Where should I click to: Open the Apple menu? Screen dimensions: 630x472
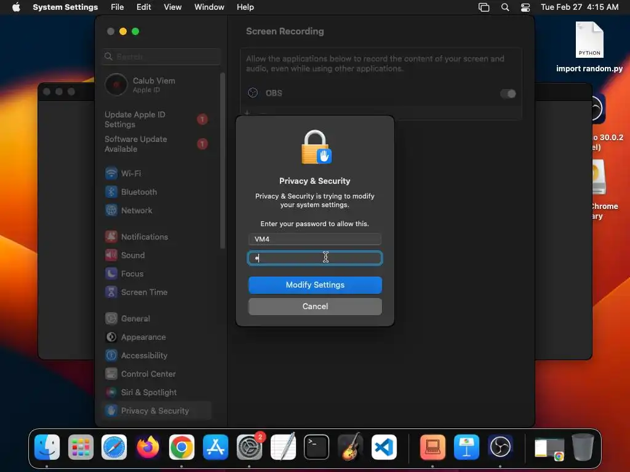point(16,7)
